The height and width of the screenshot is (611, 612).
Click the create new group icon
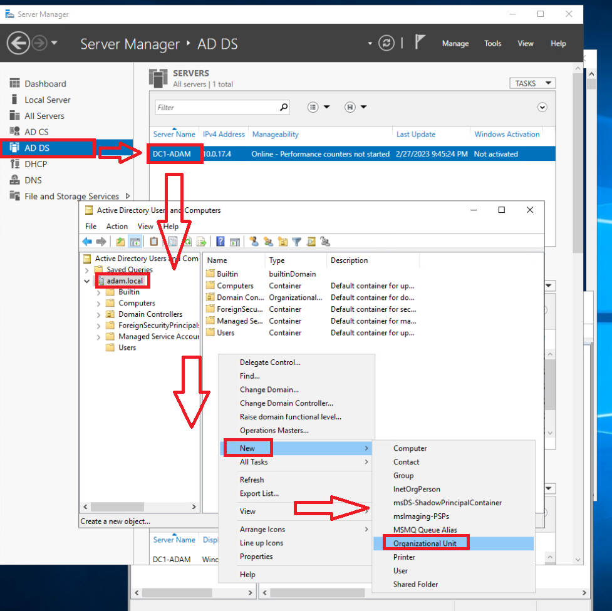tap(268, 242)
